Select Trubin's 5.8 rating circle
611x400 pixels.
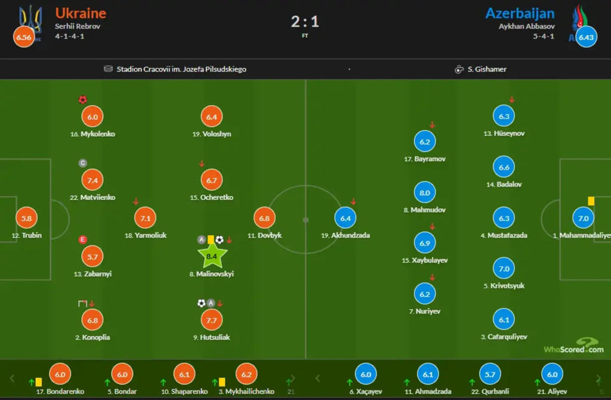pos(26,219)
